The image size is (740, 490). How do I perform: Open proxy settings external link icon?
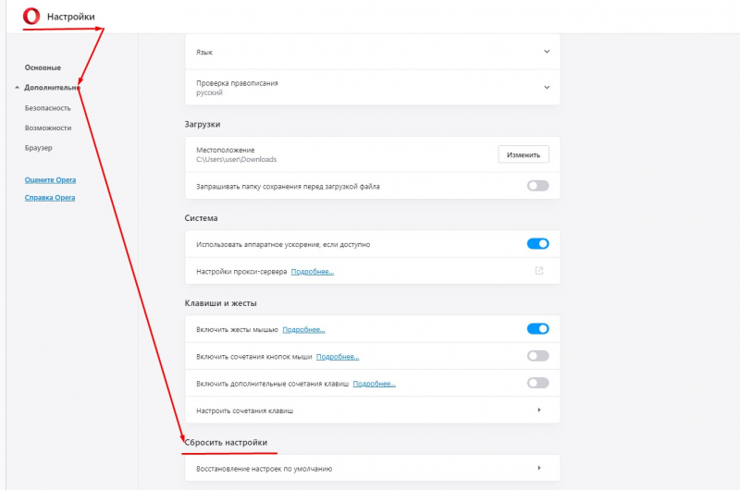coord(539,271)
